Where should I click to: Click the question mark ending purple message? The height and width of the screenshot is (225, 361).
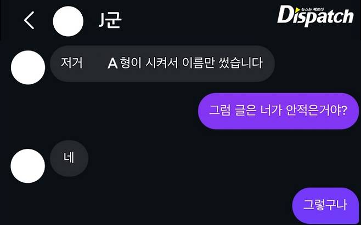(344, 111)
